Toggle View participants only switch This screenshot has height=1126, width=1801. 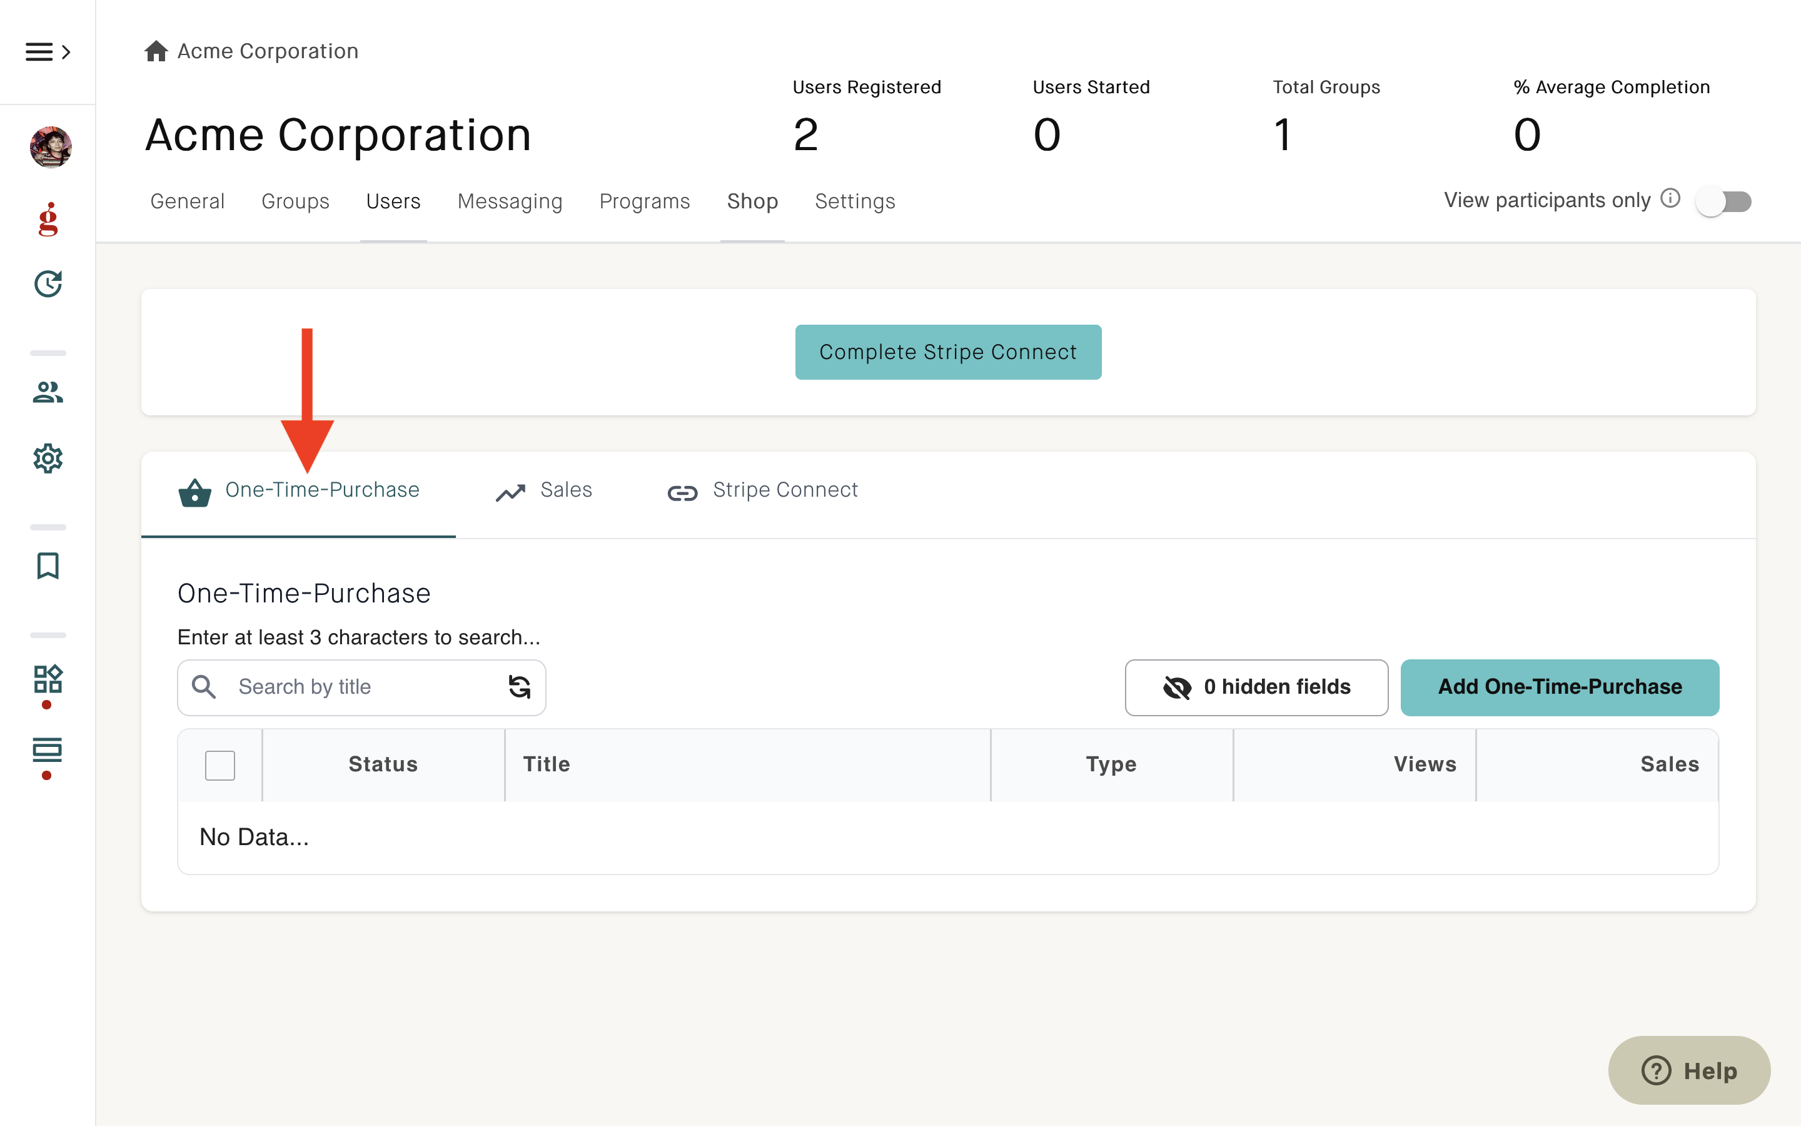pos(1723,201)
